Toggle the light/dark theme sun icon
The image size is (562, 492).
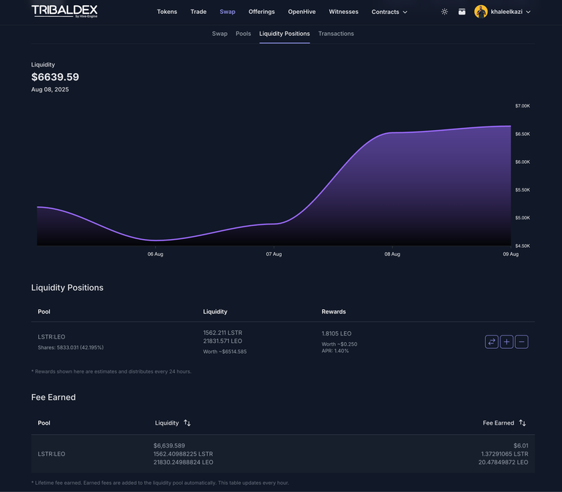[444, 12]
